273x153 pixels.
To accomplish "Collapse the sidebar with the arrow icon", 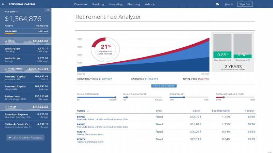I will (3, 4).
